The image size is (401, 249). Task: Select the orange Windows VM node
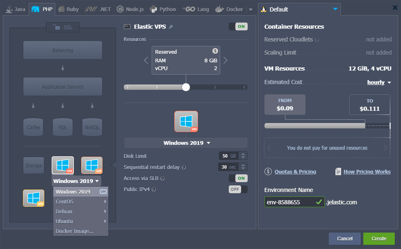pos(92,165)
